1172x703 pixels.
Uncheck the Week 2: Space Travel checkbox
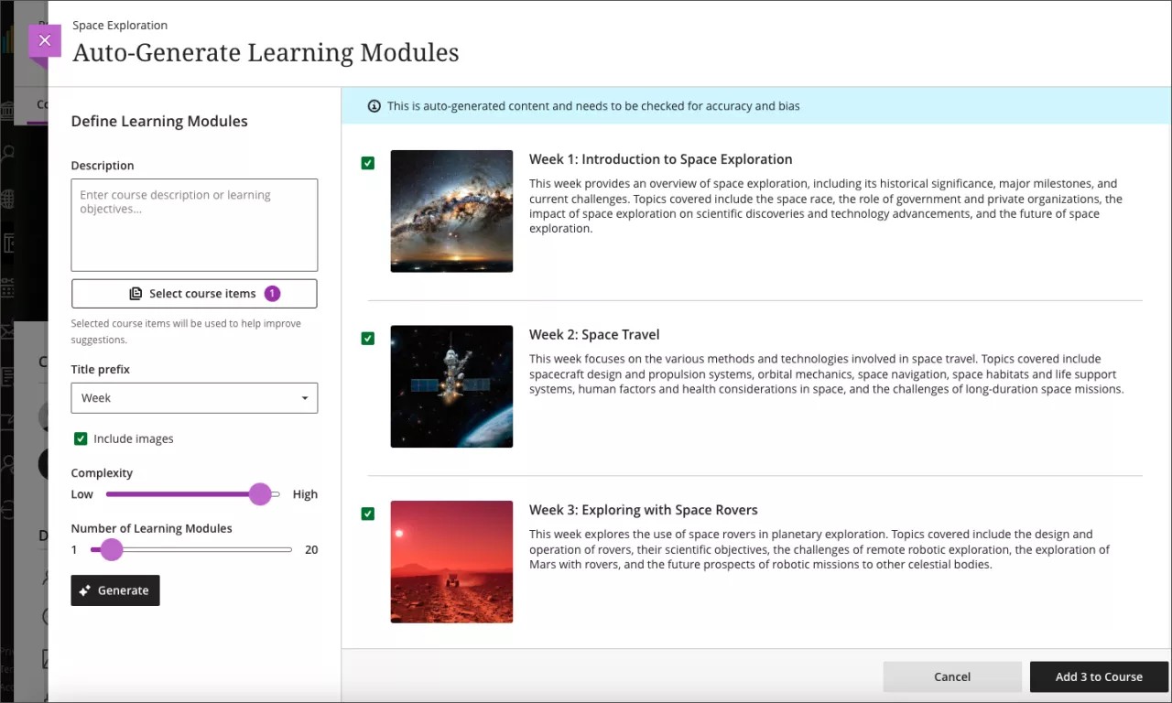367,338
